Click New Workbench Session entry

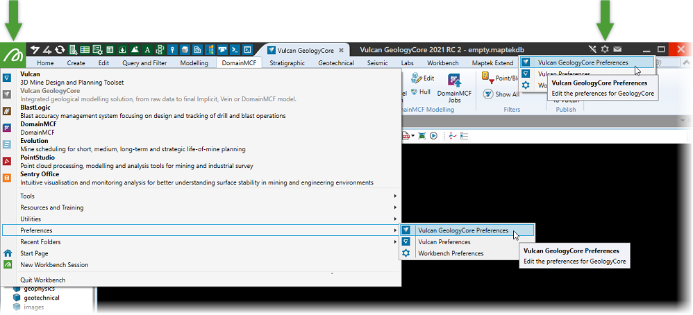[x=54, y=264]
